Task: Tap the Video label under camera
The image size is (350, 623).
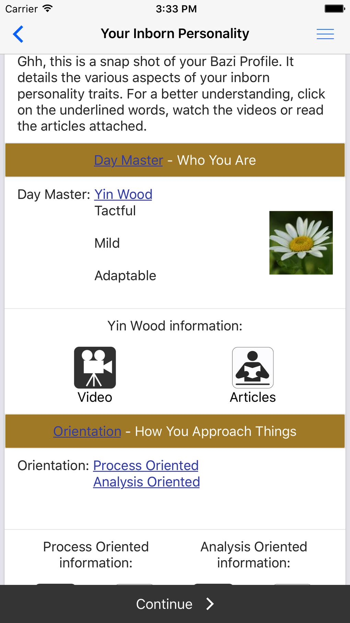Action: click(x=95, y=397)
